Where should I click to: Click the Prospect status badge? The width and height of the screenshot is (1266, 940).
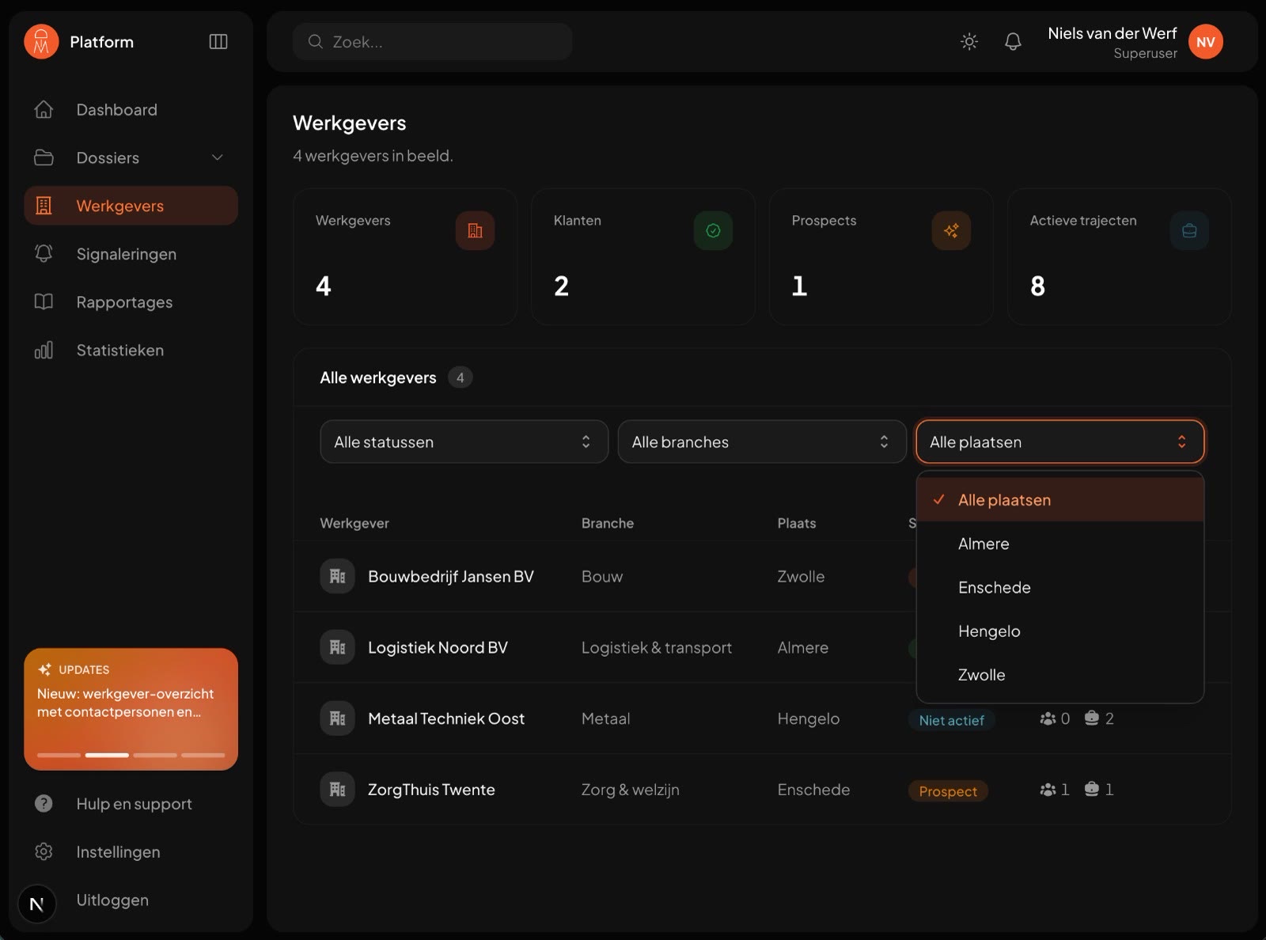948,791
